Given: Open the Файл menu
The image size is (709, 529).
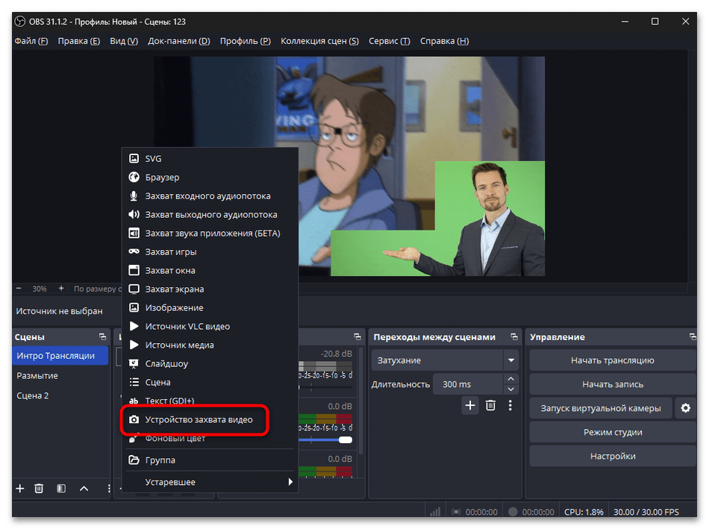Looking at the screenshot, I should click(31, 41).
